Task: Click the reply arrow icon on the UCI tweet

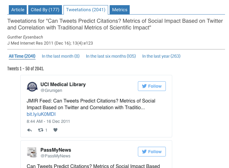Action: (x=29, y=130)
